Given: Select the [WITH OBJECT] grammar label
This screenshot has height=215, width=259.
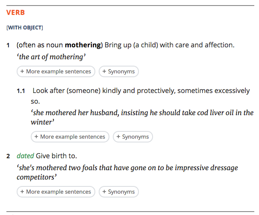Looking at the screenshot, I should pos(25,28).
